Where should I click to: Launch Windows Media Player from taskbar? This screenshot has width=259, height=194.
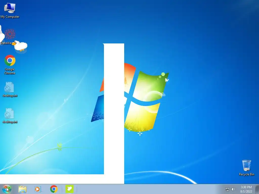[38, 189]
